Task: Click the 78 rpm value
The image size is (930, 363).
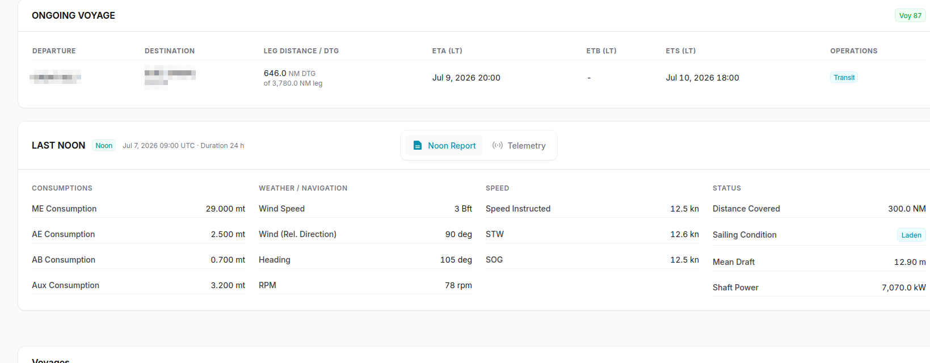Action: point(458,285)
